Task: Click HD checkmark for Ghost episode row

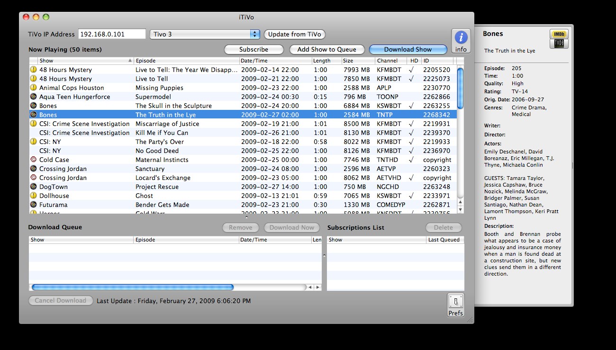Action: click(411, 196)
